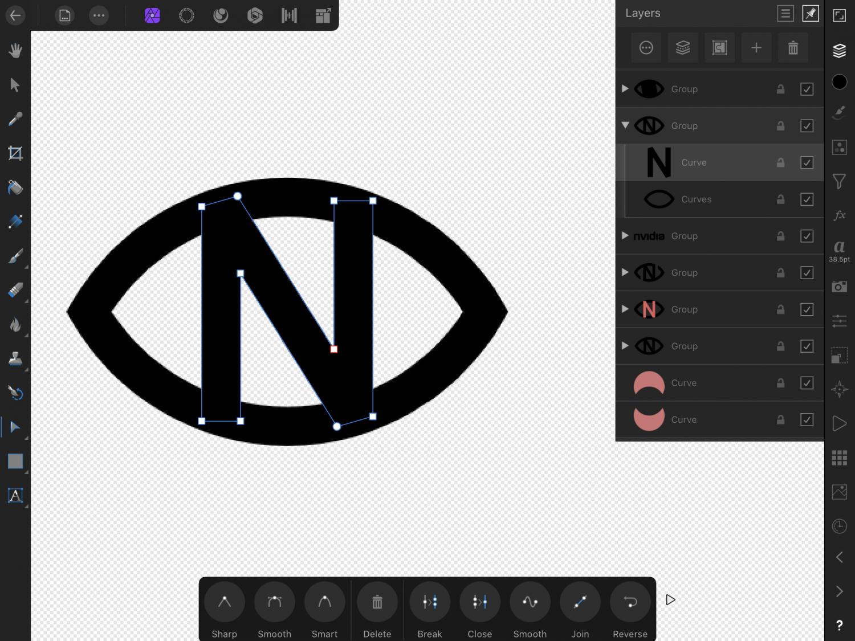
Task: Lock the nvidia Group layer
Action: (781, 236)
